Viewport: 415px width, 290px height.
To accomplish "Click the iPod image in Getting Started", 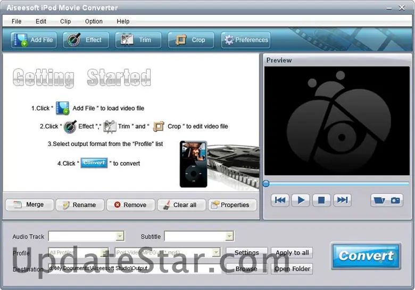I will (194, 164).
